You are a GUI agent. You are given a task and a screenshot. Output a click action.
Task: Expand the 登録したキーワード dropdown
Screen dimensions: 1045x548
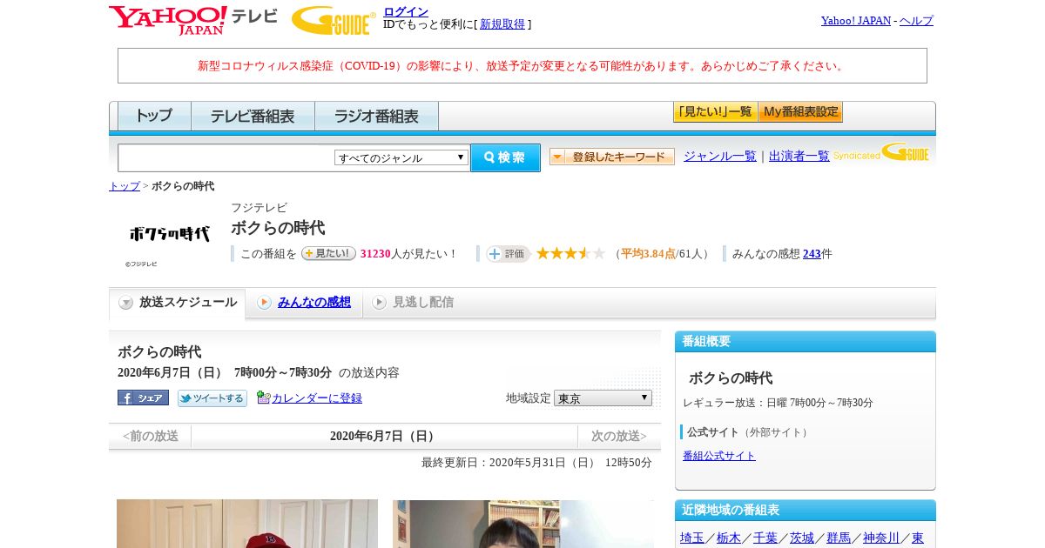[x=611, y=157]
